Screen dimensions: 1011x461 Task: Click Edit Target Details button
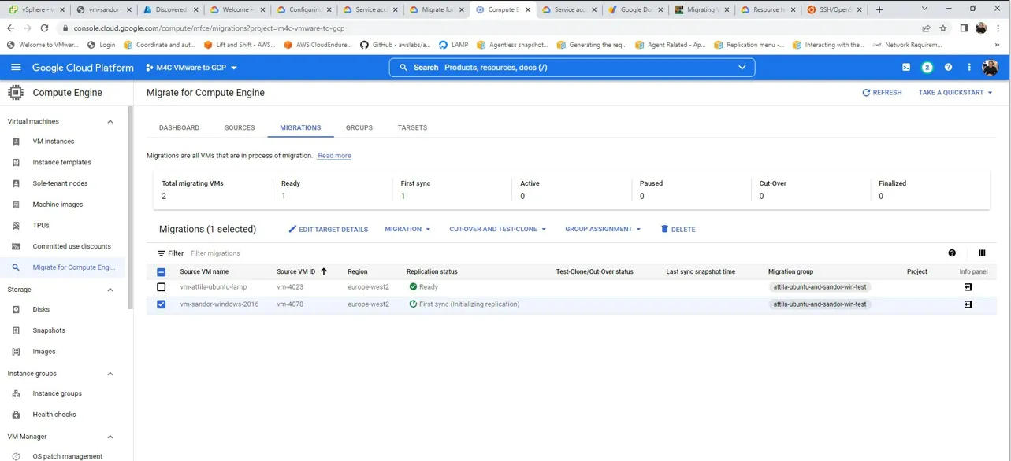pyautogui.click(x=328, y=230)
